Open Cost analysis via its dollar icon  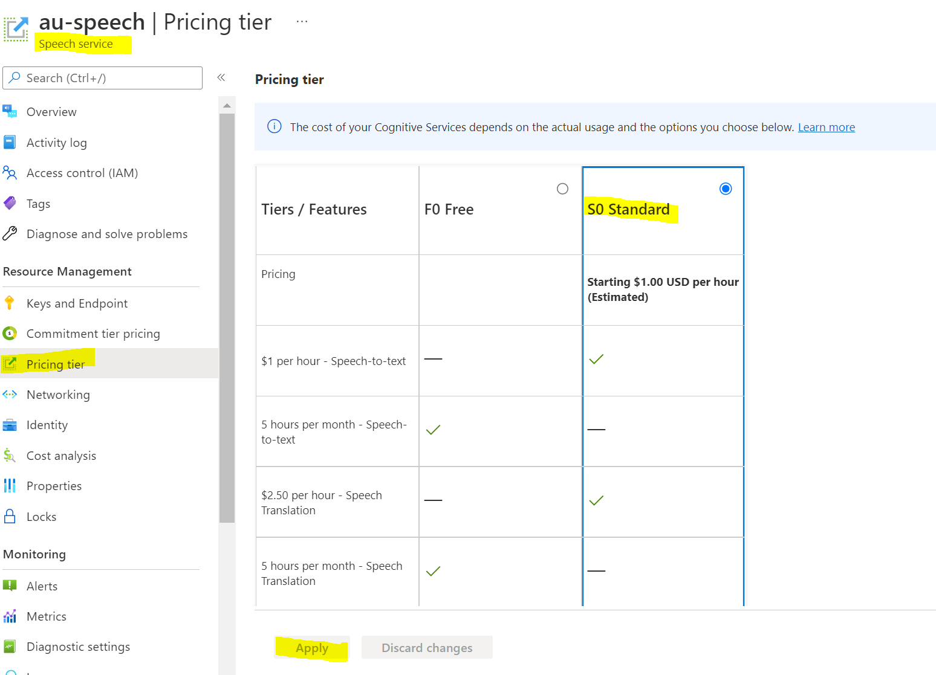pos(10,455)
